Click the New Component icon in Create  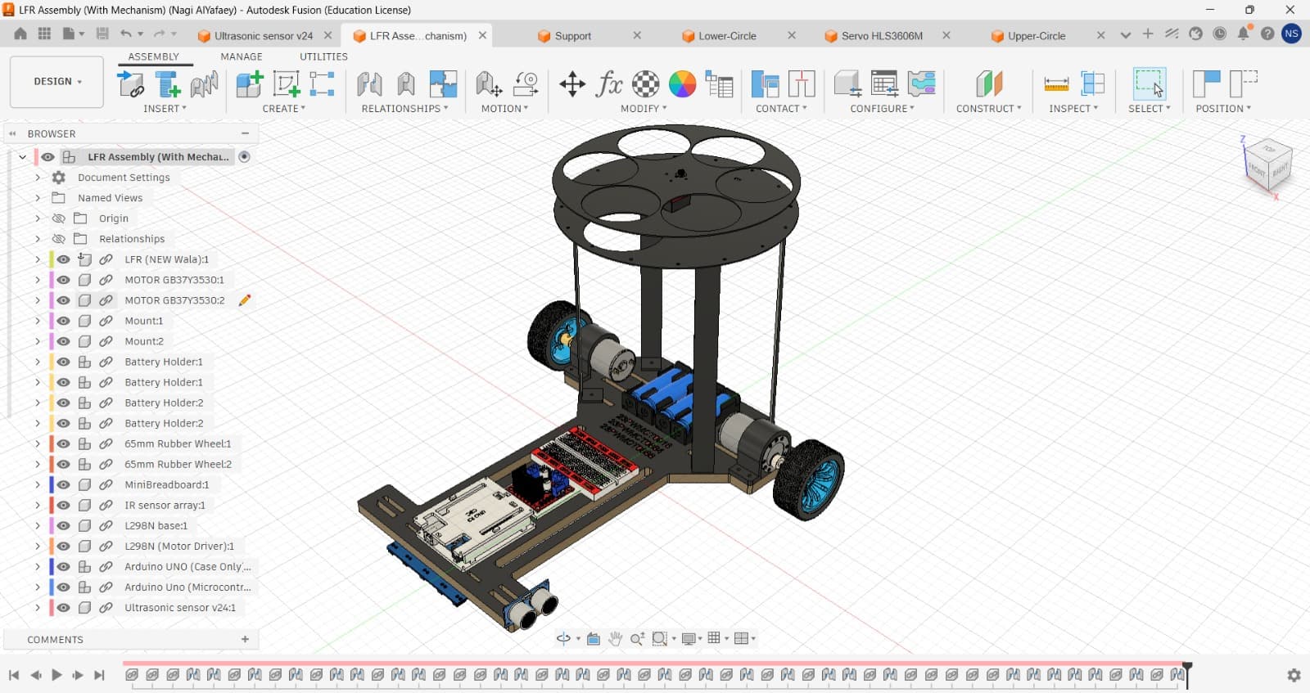pyautogui.click(x=249, y=83)
